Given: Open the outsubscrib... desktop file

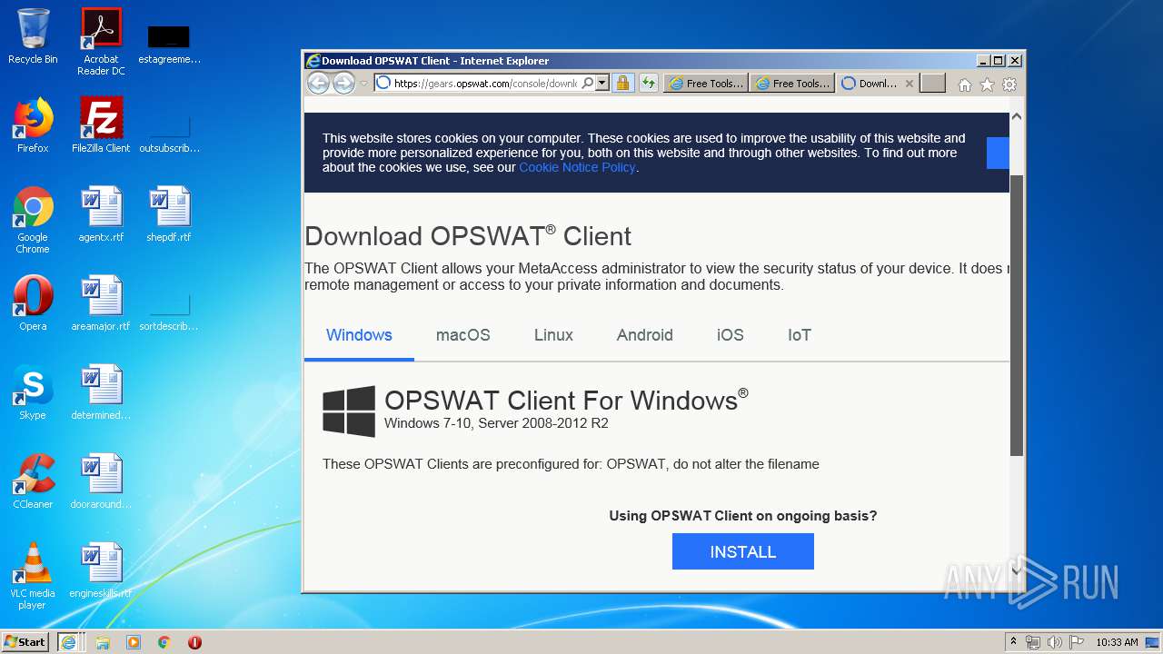Looking at the screenshot, I should point(169,132).
